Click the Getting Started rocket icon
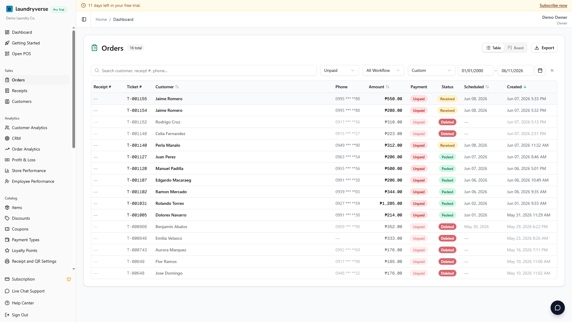572x322 pixels. [7, 43]
